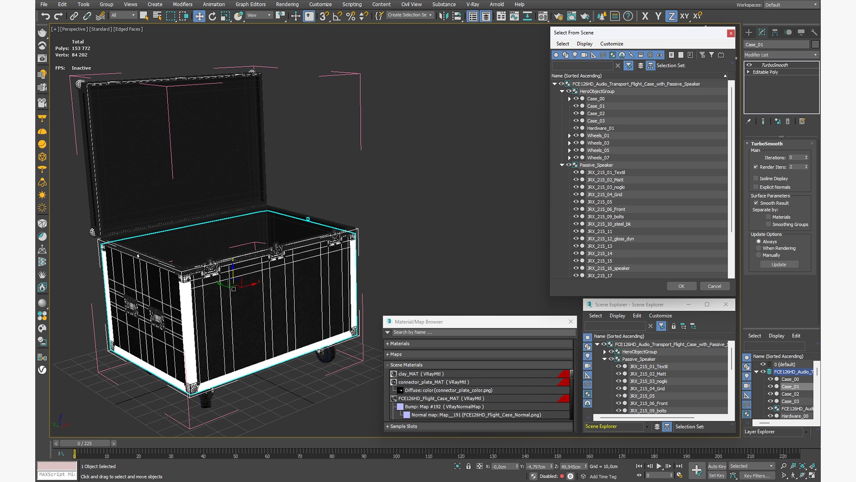
Task: Click the Search by Name field
Action: pos(483,332)
